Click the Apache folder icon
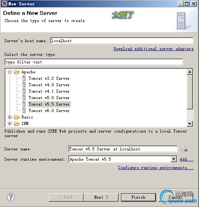This screenshot has width=199, height=207. [17, 72]
